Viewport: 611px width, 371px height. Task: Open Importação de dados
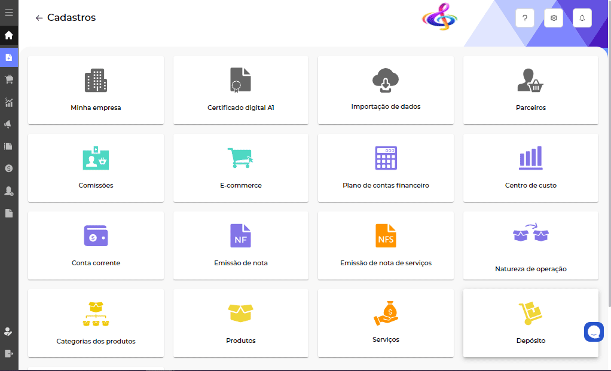pyautogui.click(x=386, y=90)
